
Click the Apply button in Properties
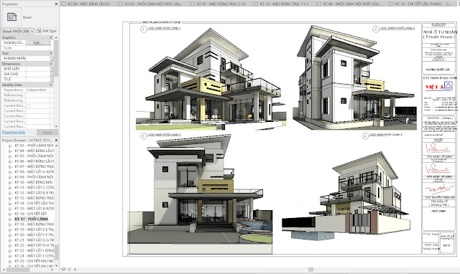47,132
